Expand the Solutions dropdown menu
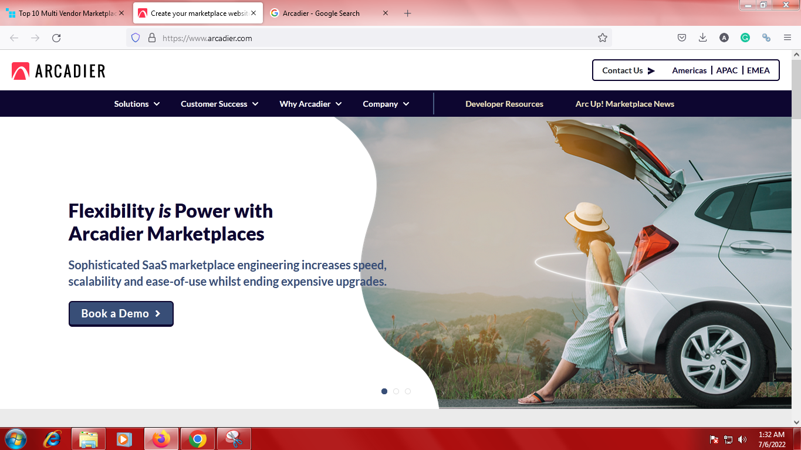This screenshot has height=450, width=801. (137, 104)
